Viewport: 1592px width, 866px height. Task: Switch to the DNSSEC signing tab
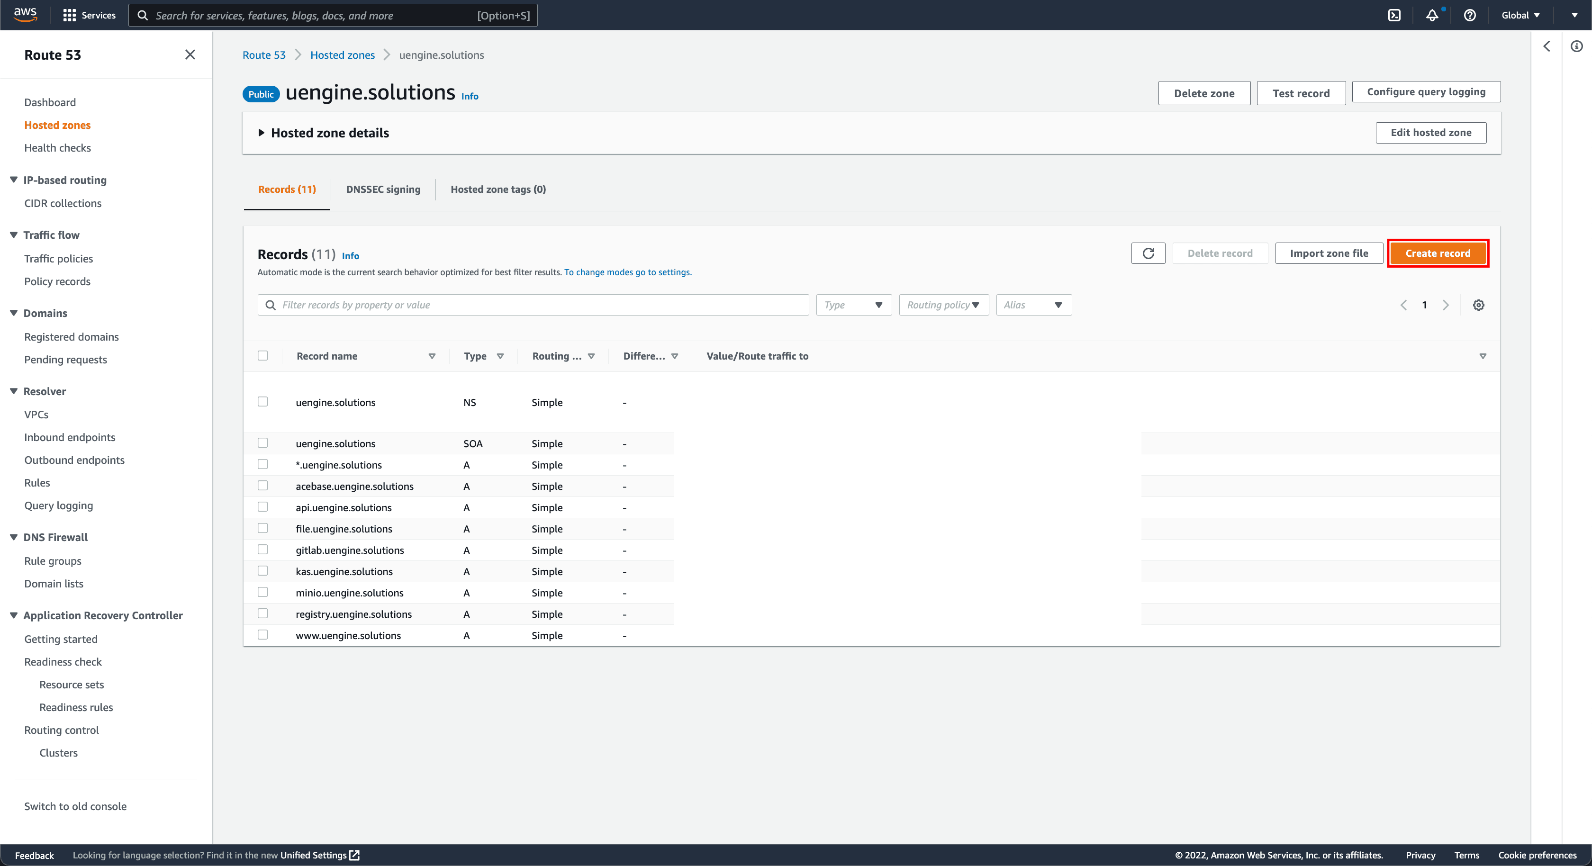[382, 189]
